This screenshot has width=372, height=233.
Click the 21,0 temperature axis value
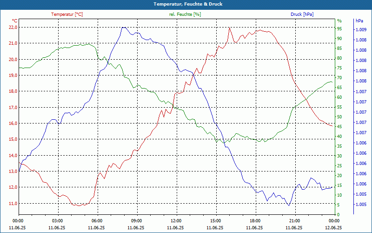click(13, 43)
